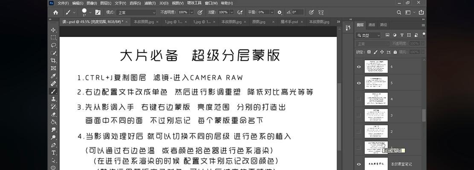
Task: Filter layers by smart object icon
Action: tap(416, 35)
